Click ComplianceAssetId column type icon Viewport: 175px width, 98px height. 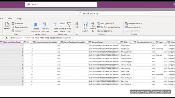pyautogui.click(x=135, y=42)
